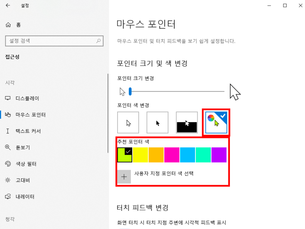This screenshot has width=305, height=229.
Task: Click 사용자 지정 포인터 색 선택 label
Action: point(164,173)
